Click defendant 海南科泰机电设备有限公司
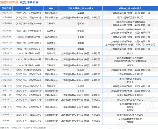Image resolution: width=158 pixels, height=129 pixels. [x=130, y=115]
